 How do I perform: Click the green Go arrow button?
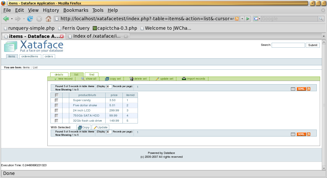pyautogui.click(x=248, y=19)
